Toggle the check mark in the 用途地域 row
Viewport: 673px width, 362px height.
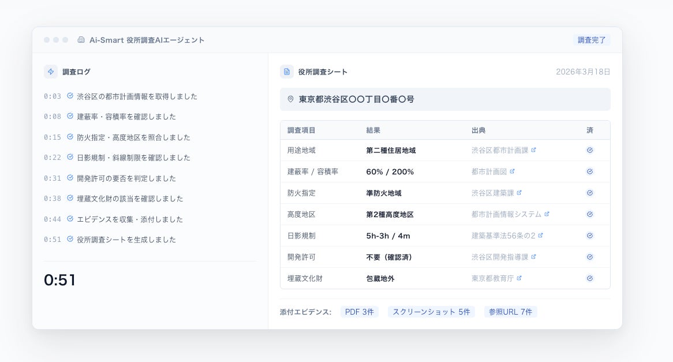590,150
